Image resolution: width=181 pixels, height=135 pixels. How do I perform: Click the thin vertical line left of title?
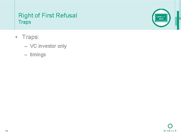pos(15,15)
